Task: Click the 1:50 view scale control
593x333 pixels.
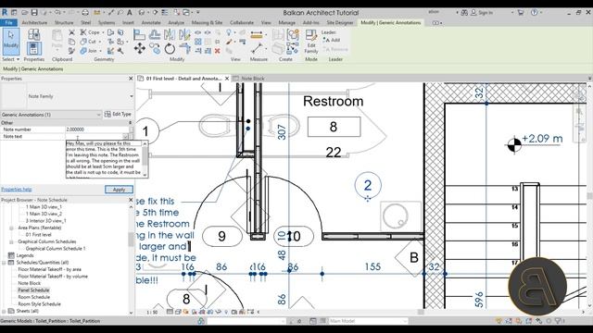Action: pos(152,312)
